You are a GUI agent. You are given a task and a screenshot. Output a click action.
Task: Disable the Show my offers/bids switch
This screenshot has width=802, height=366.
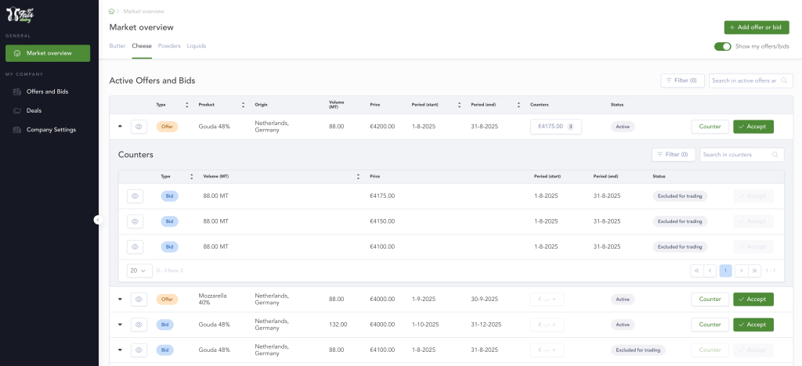pyautogui.click(x=723, y=46)
